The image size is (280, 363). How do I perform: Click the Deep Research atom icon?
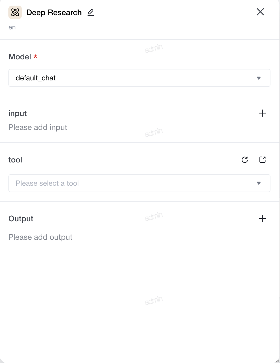click(15, 12)
